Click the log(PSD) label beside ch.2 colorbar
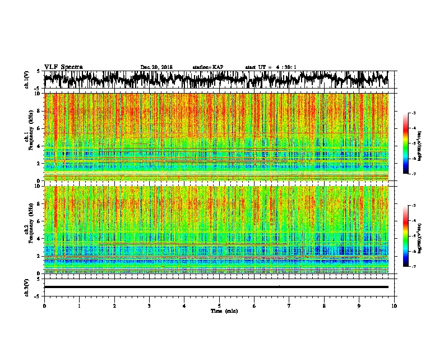 tap(420, 238)
